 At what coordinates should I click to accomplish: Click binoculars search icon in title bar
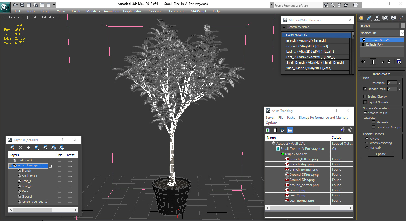(326, 5)
